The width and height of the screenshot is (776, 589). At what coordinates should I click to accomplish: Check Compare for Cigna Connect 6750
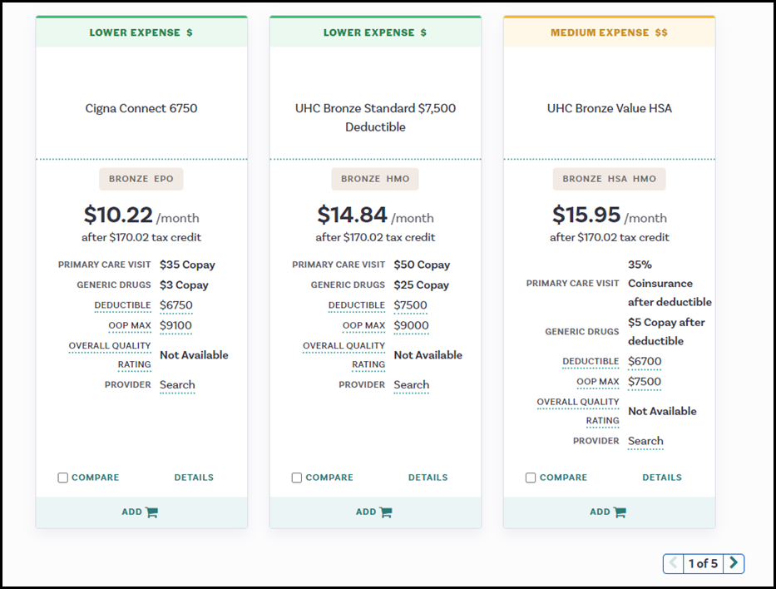coord(63,478)
